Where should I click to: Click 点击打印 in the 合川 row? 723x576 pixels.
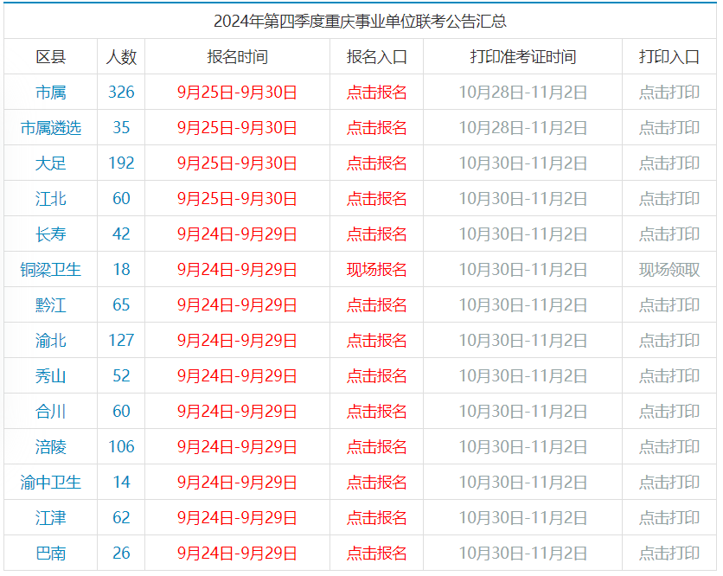click(669, 412)
